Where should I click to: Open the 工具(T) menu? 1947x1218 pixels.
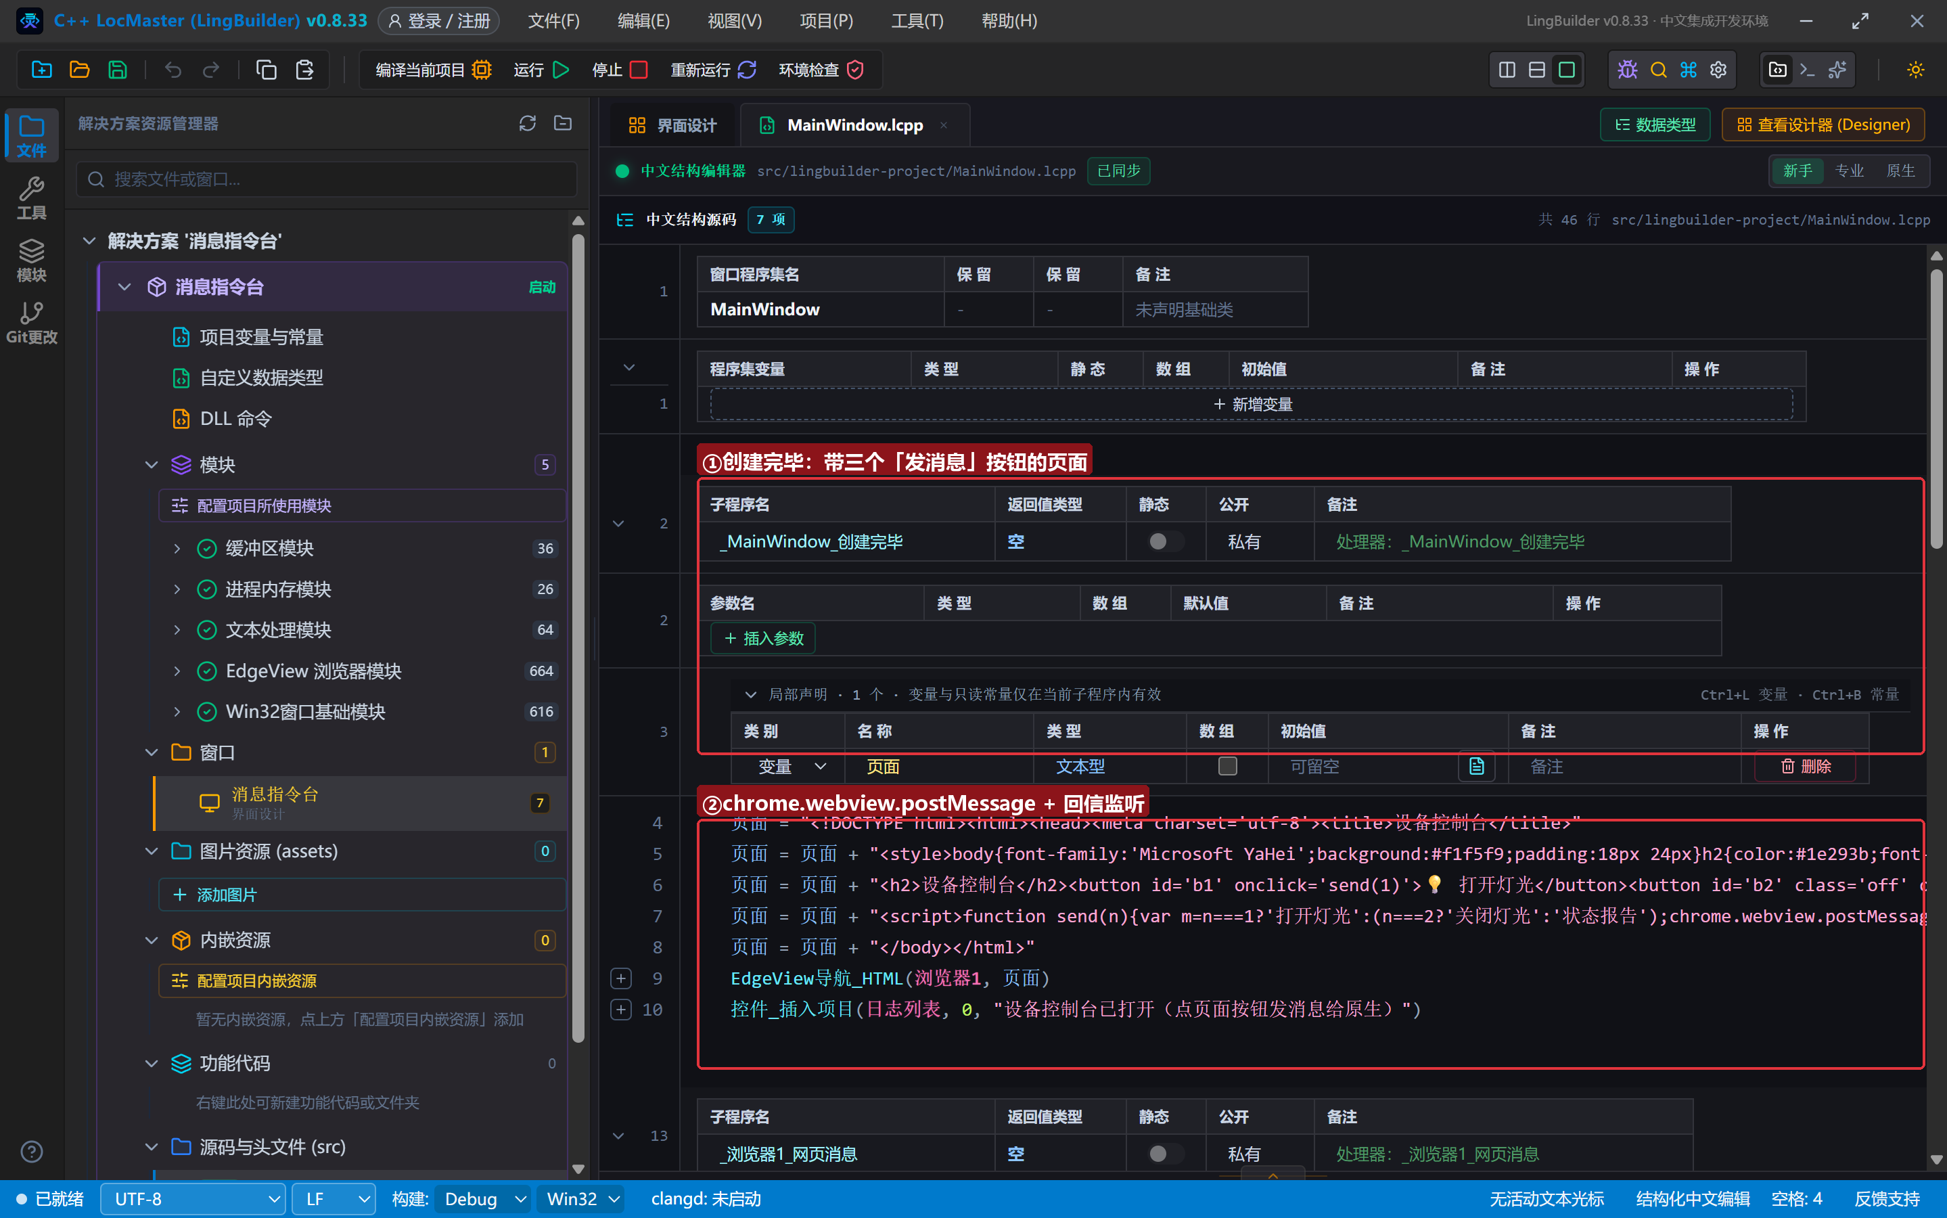pos(917,21)
